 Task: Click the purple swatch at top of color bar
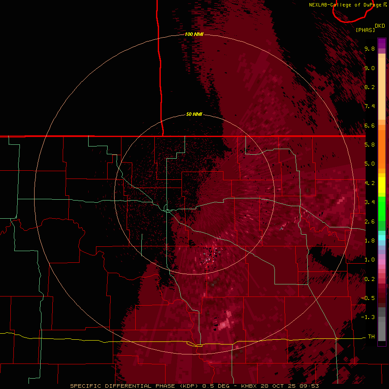382,43
